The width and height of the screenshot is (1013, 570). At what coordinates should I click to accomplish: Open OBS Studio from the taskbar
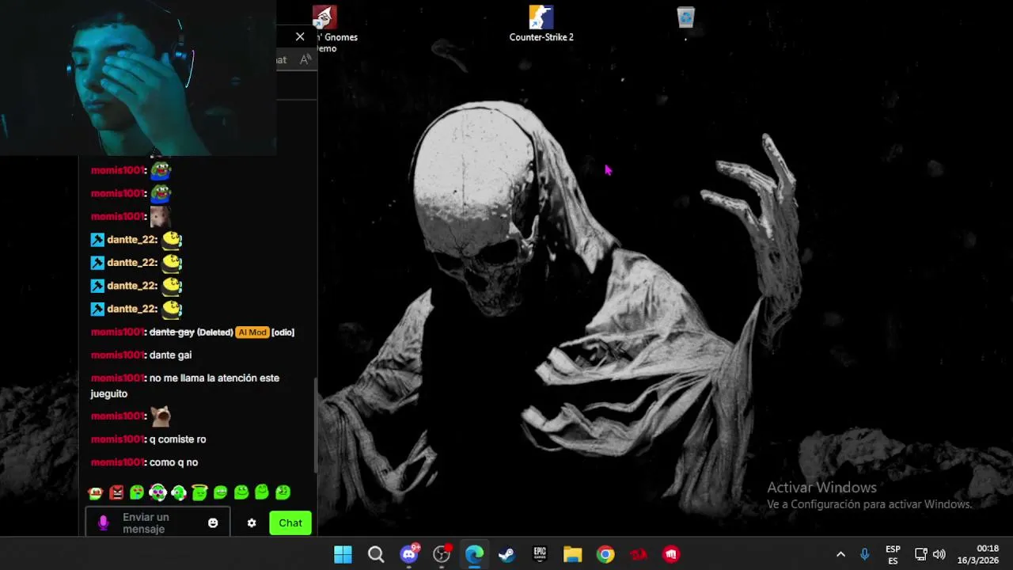tap(442, 554)
